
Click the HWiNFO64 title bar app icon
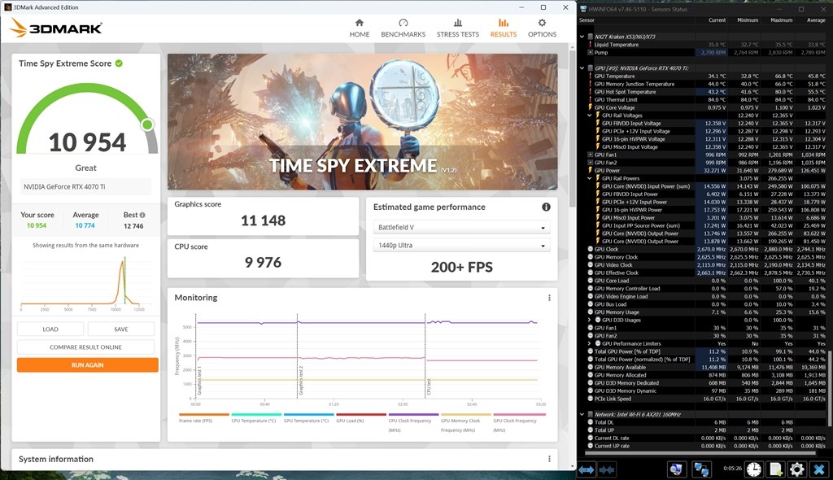(x=583, y=9)
